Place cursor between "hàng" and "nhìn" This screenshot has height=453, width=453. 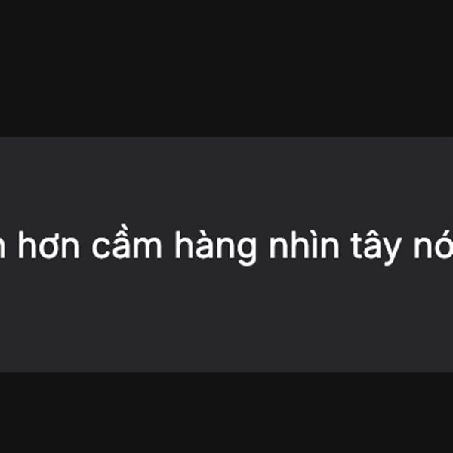263,245
